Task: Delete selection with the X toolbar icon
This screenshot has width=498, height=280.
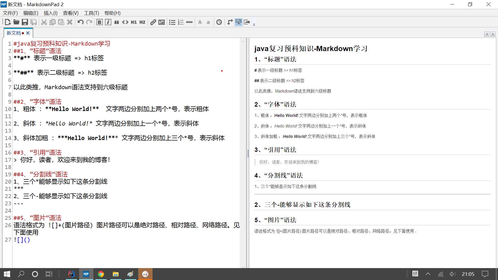Action: coord(70,22)
